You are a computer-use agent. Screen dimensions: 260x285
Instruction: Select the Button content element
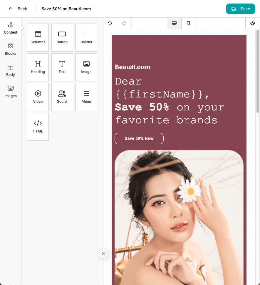[x=62, y=37]
